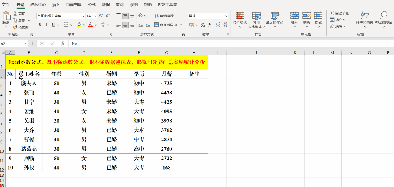Click the phonetic guide (wén) icon

click(x=103, y=25)
